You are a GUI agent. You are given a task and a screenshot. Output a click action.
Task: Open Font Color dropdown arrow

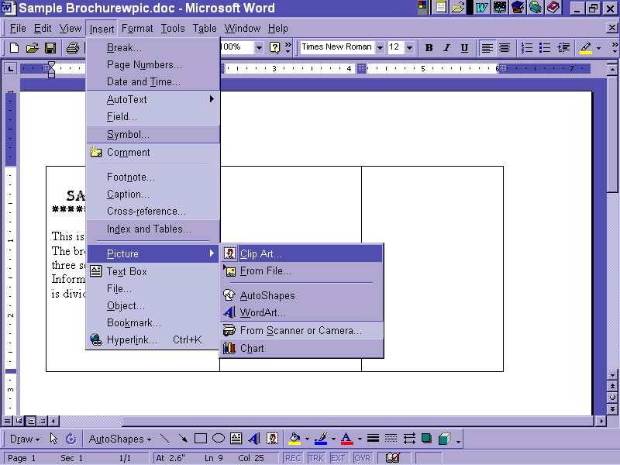pos(360,439)
